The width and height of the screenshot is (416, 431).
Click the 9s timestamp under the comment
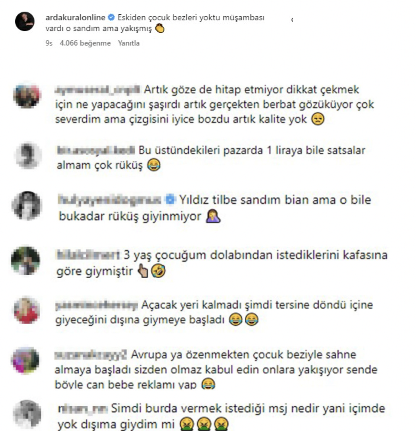click(x=49, y=43)
